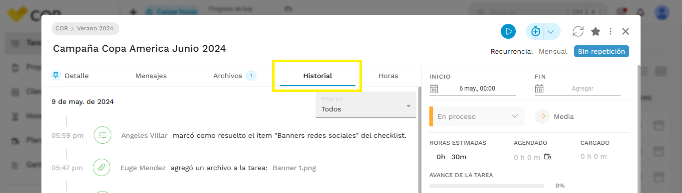Close the task modal

pyautogui.click(x=626, y=31)
